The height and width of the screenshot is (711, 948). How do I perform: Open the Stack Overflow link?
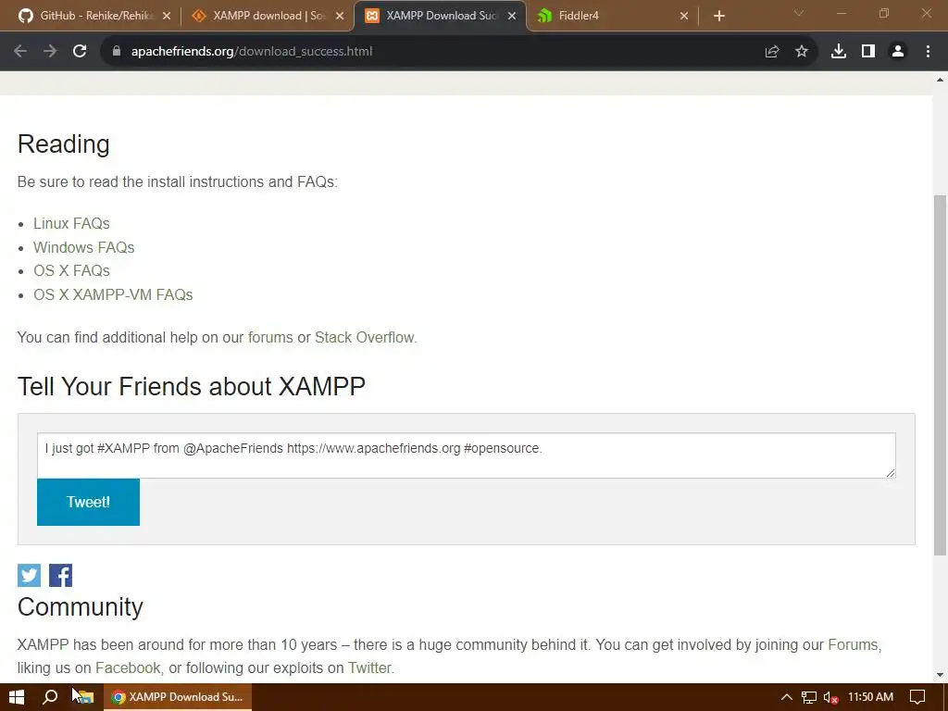(x=365, y=337)
